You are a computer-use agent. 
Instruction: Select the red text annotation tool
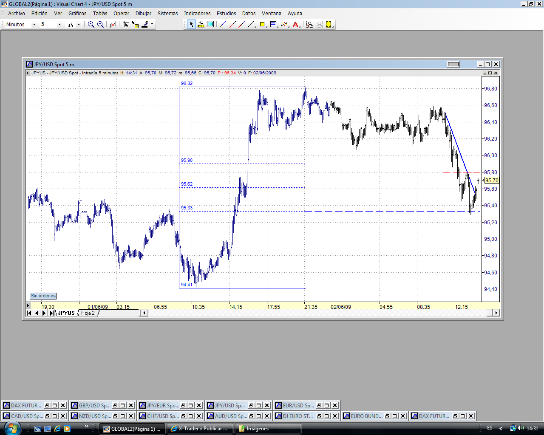(x=296, y=25)
